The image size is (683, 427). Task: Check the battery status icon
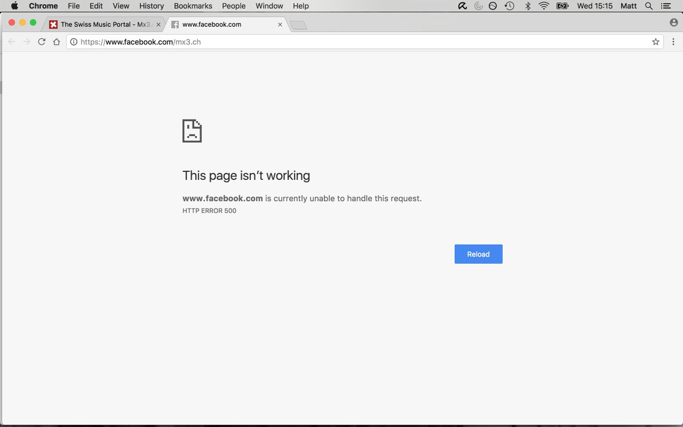[563, 6]
